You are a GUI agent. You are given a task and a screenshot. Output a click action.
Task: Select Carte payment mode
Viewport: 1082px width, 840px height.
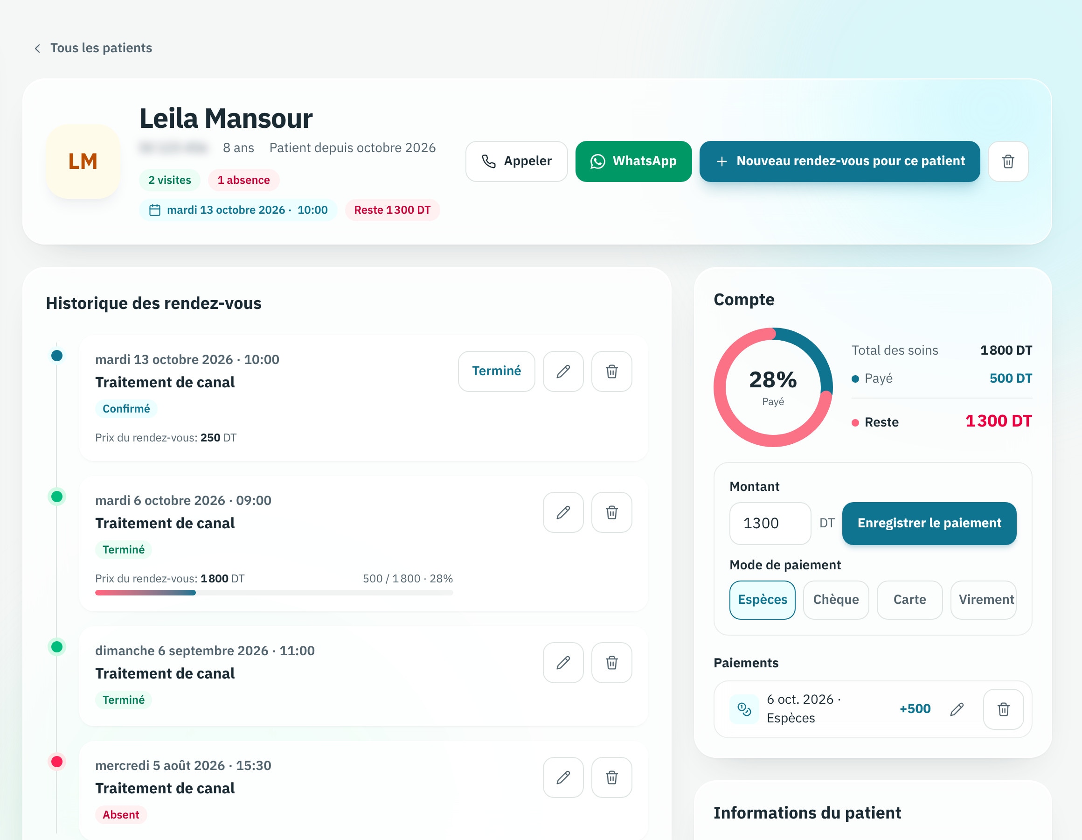click(x=909, y=600)
